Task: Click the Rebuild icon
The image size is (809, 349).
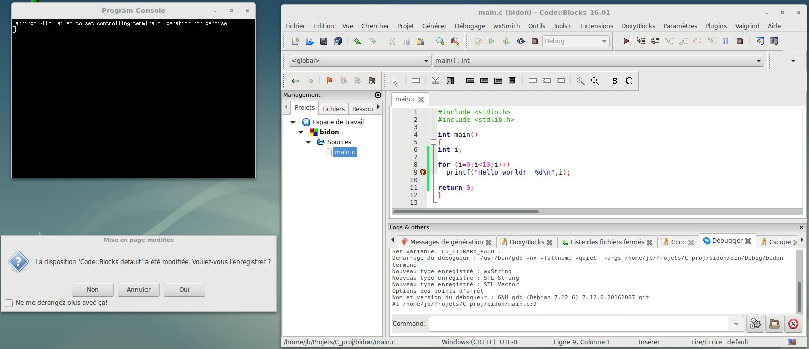Action: [521, 41]
